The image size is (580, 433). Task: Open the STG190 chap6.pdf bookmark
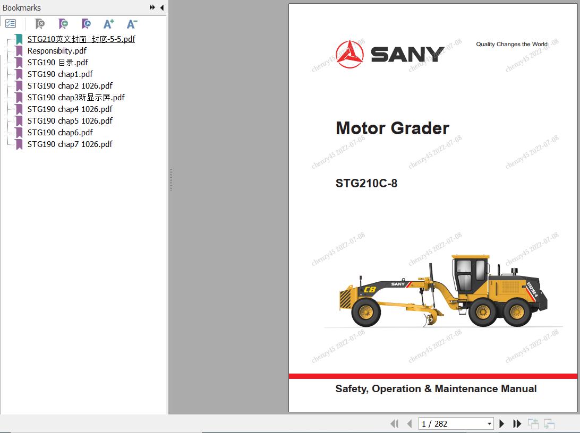[61, 132]
